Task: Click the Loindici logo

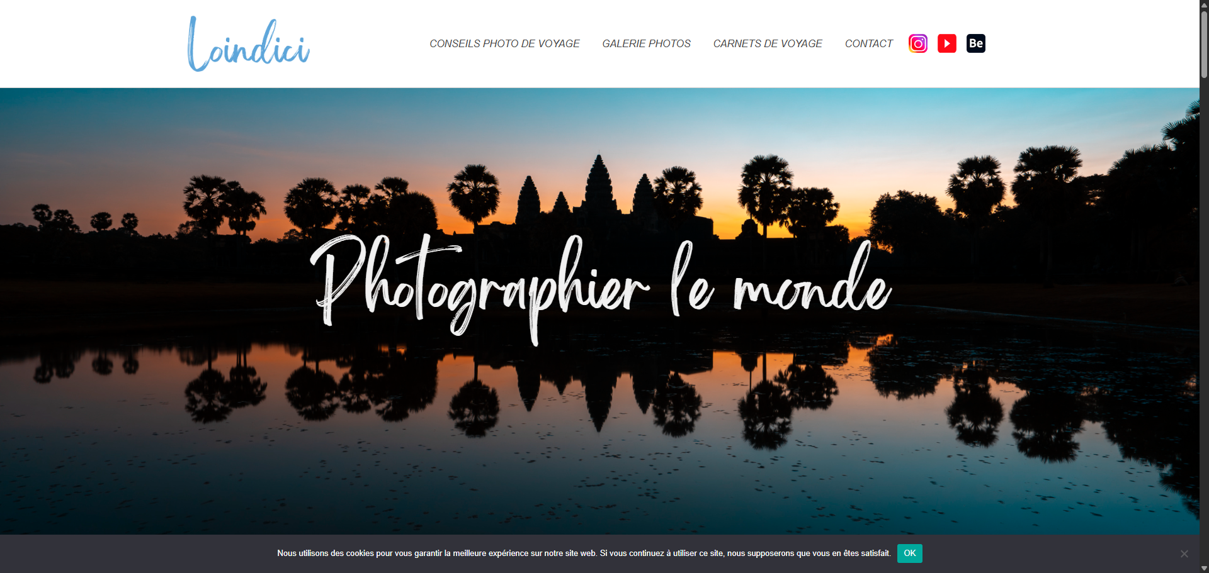Action: tap(249, 44)
